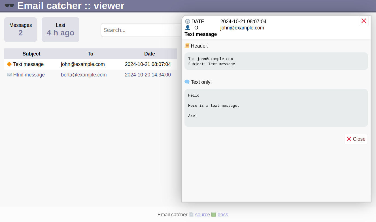Click the Messages count tile

21,30
